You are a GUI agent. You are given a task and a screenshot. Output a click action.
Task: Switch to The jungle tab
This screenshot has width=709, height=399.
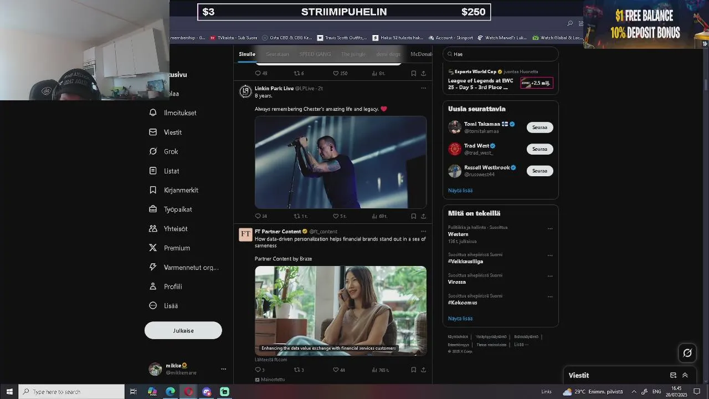point(353,54)
